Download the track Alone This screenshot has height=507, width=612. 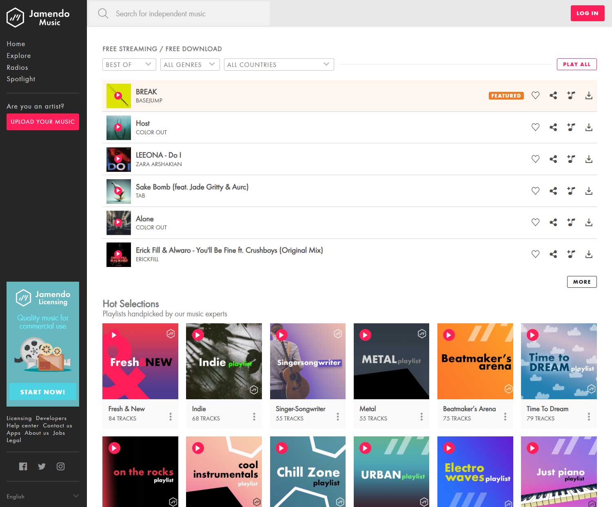click(x=589, y=222)
